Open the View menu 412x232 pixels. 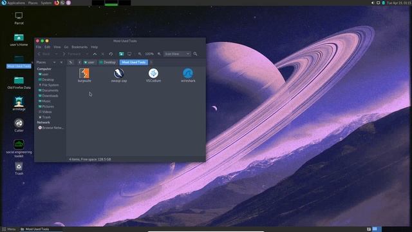pos(57,47)
